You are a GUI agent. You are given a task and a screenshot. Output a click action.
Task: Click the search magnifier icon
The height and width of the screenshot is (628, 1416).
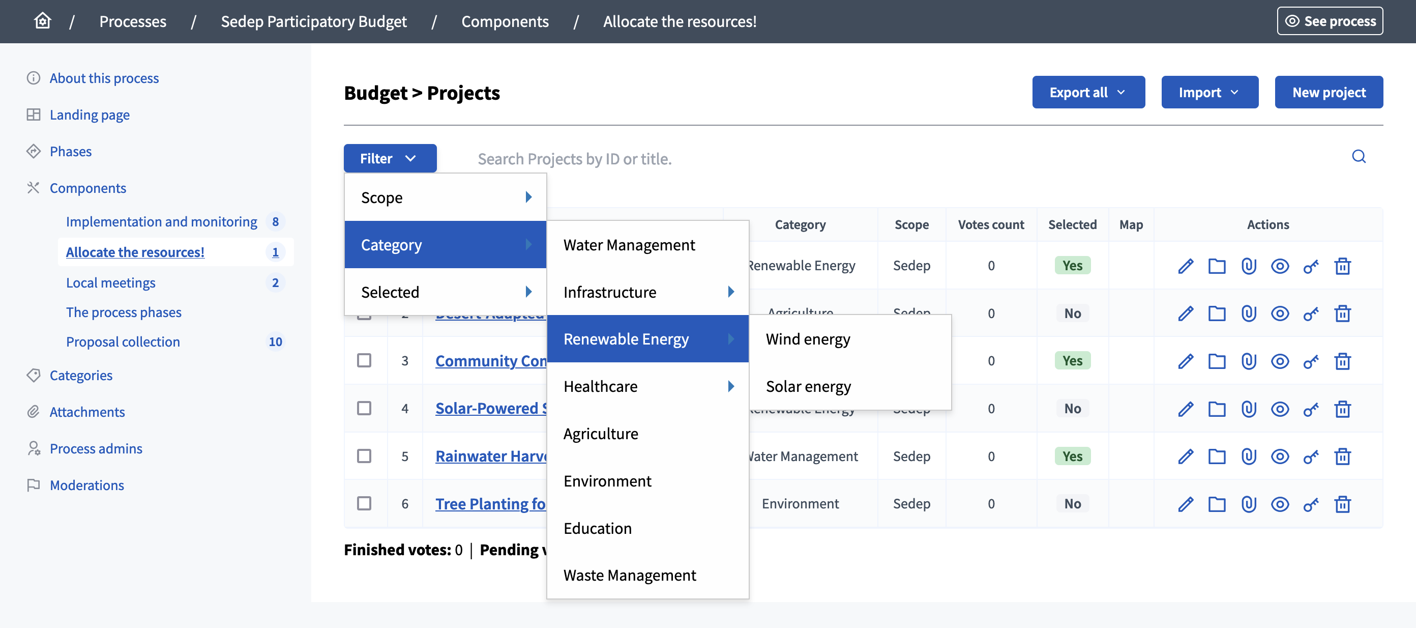click(x=1359, y=157)
